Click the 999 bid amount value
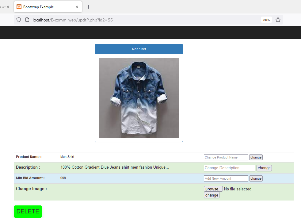This screenshot has height=218, width=301. pyautogui.click(x=63, y=178)
